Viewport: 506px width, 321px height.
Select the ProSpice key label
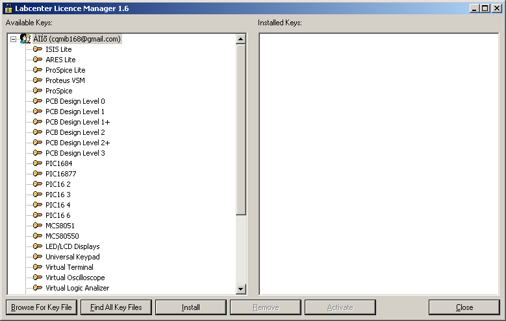[58, 91]
